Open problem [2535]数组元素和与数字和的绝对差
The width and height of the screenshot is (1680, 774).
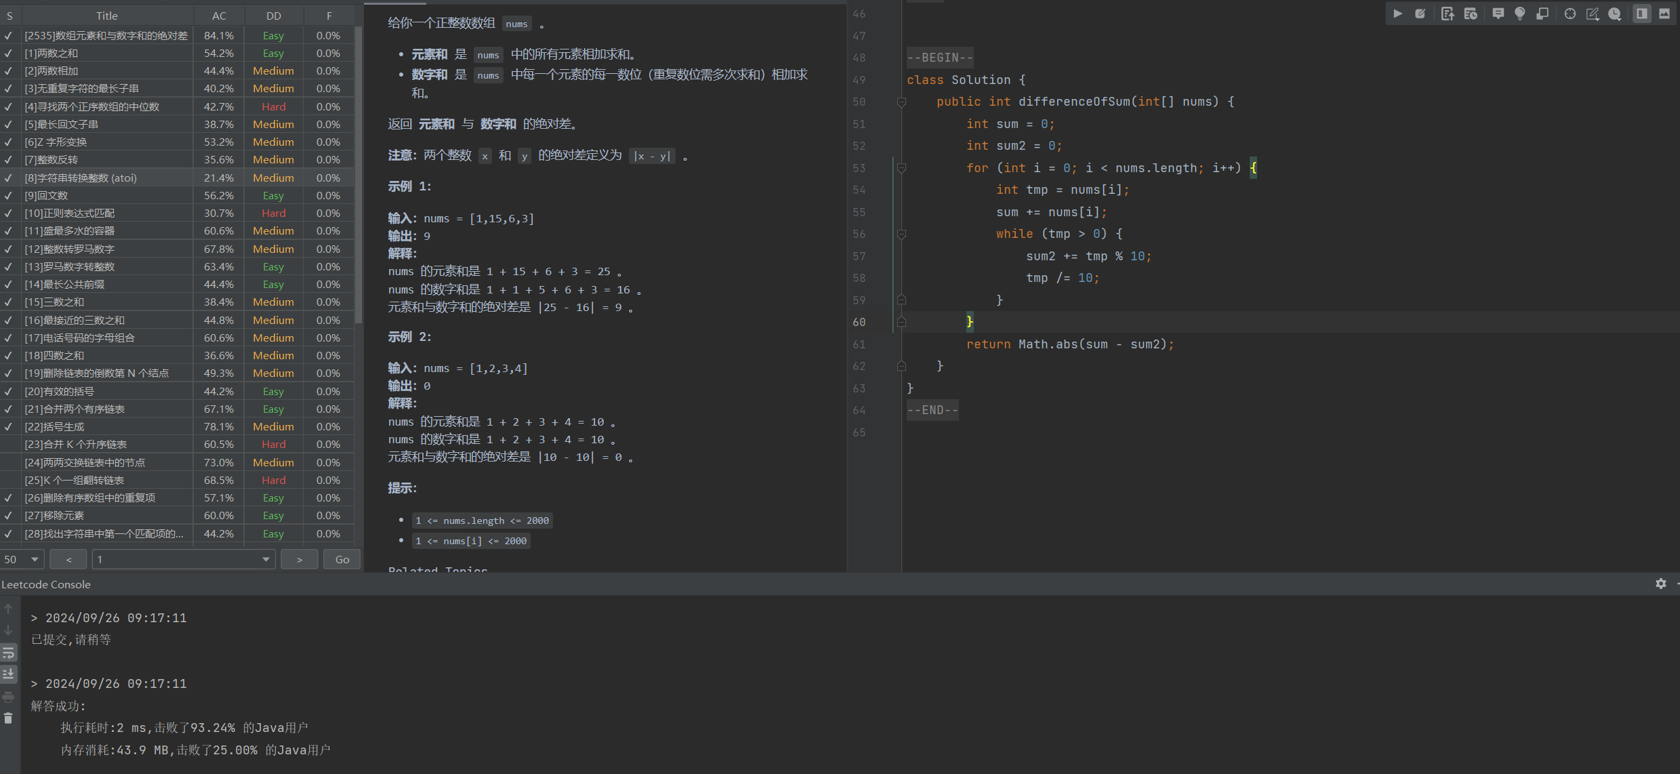106,35
